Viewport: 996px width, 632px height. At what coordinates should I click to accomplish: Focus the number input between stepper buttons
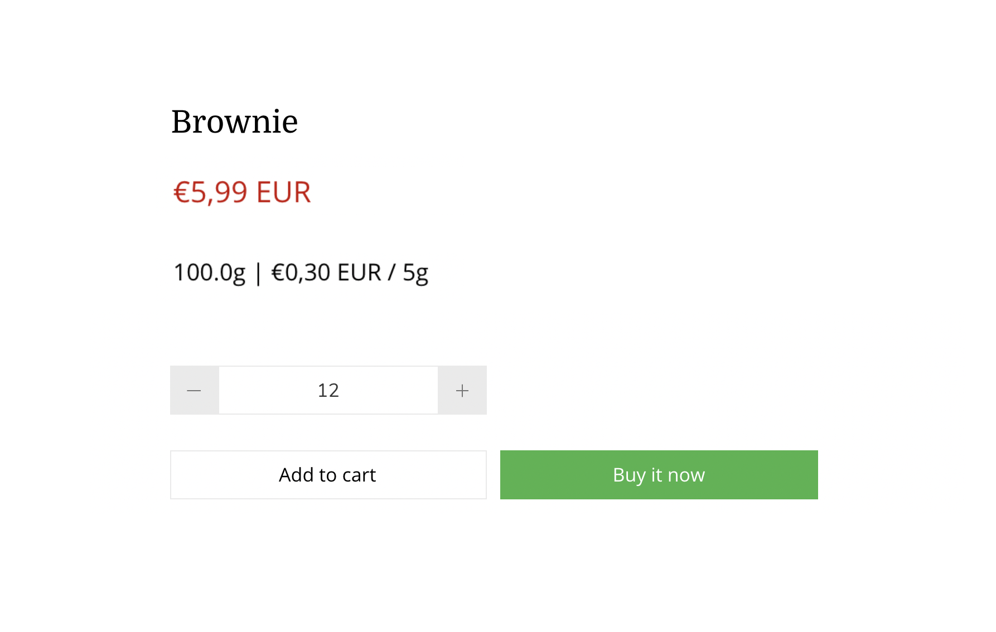(328, 391)
